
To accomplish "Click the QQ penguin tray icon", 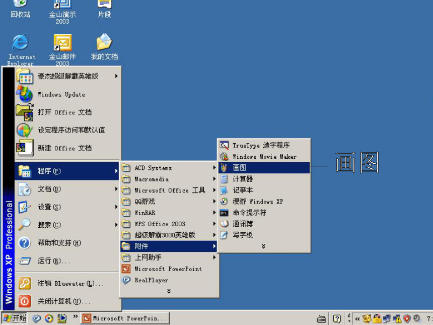I will point(377,318).
